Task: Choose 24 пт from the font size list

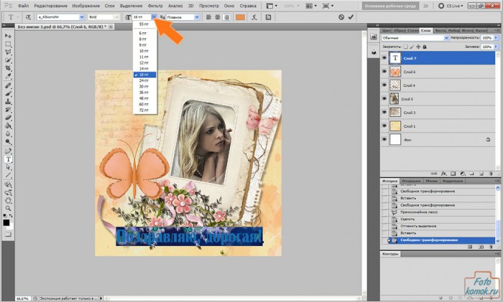Action: coord(144,80)
